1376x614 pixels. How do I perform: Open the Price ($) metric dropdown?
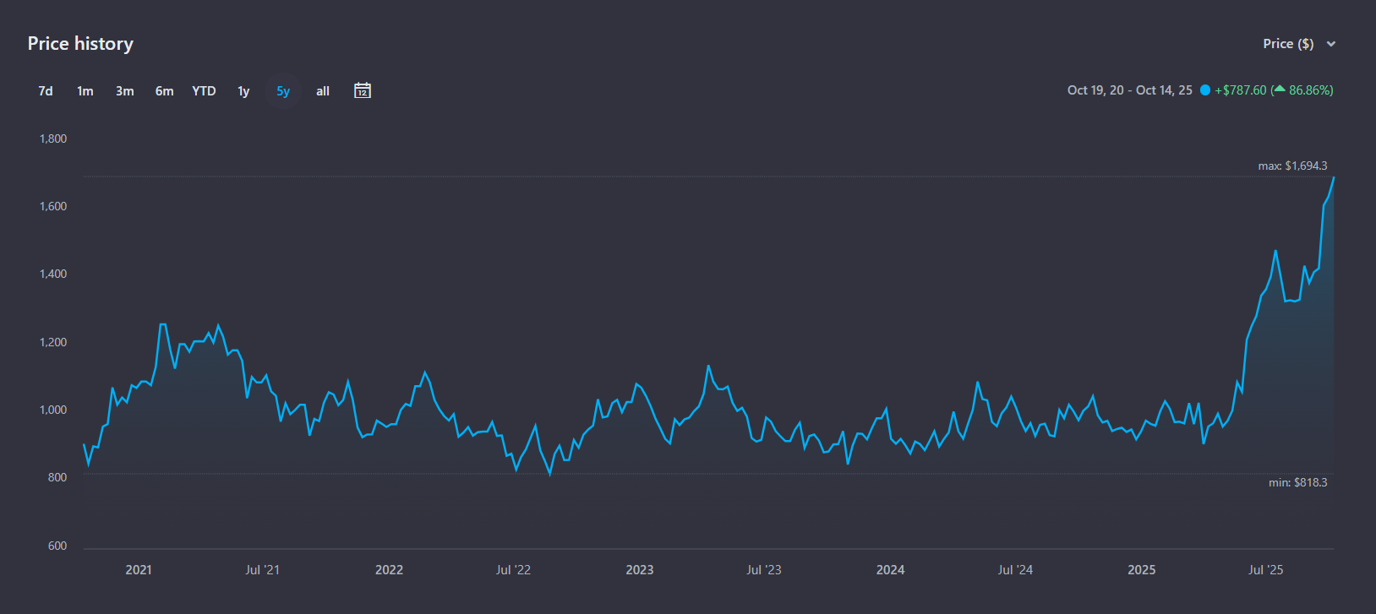click(1288, 44)
